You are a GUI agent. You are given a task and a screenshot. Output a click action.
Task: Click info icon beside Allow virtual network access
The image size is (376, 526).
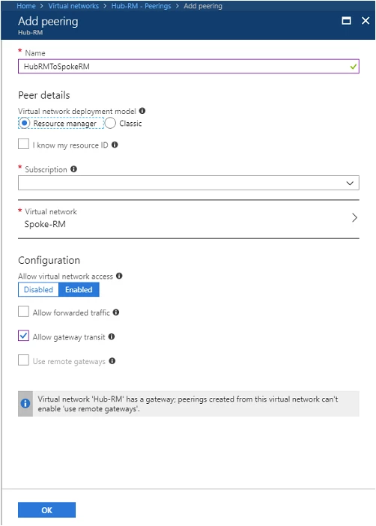[119, 276]
